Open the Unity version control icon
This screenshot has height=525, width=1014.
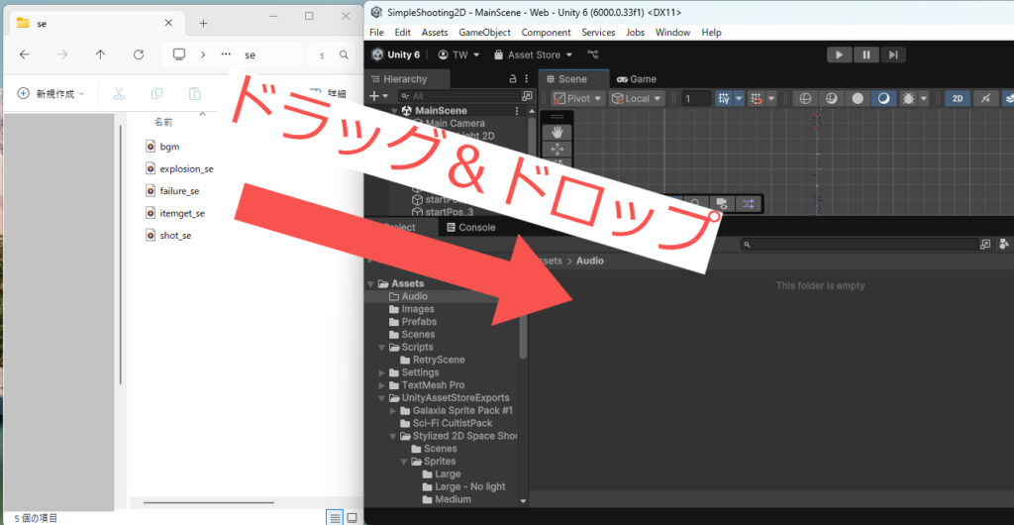pyautogui.click(x=592, y=54)
